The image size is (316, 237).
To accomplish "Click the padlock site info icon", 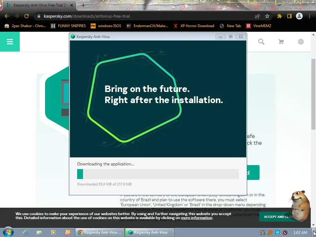I will pos(39,16).
